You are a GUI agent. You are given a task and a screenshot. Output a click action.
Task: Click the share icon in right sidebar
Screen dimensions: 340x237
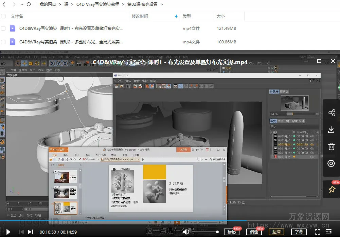tap(331, 113)
